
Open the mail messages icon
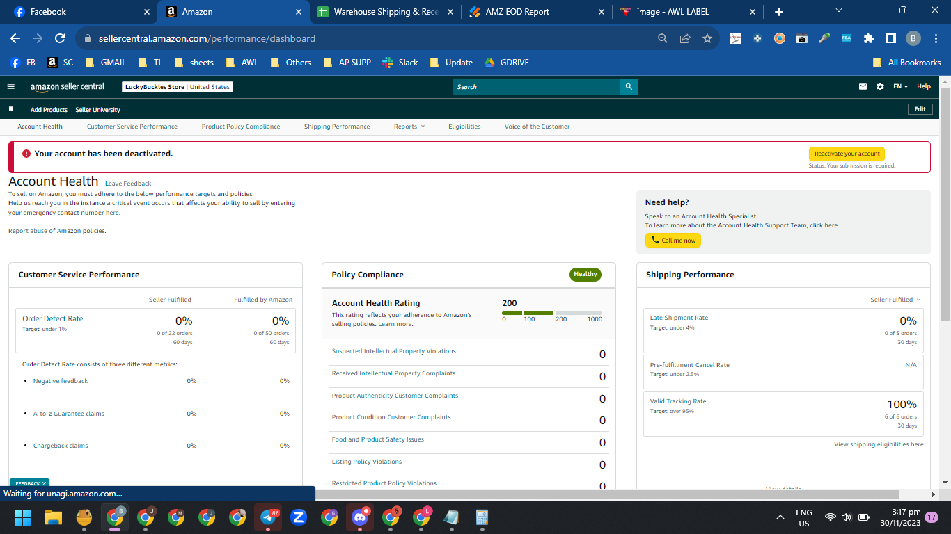[x=863, y=87]
